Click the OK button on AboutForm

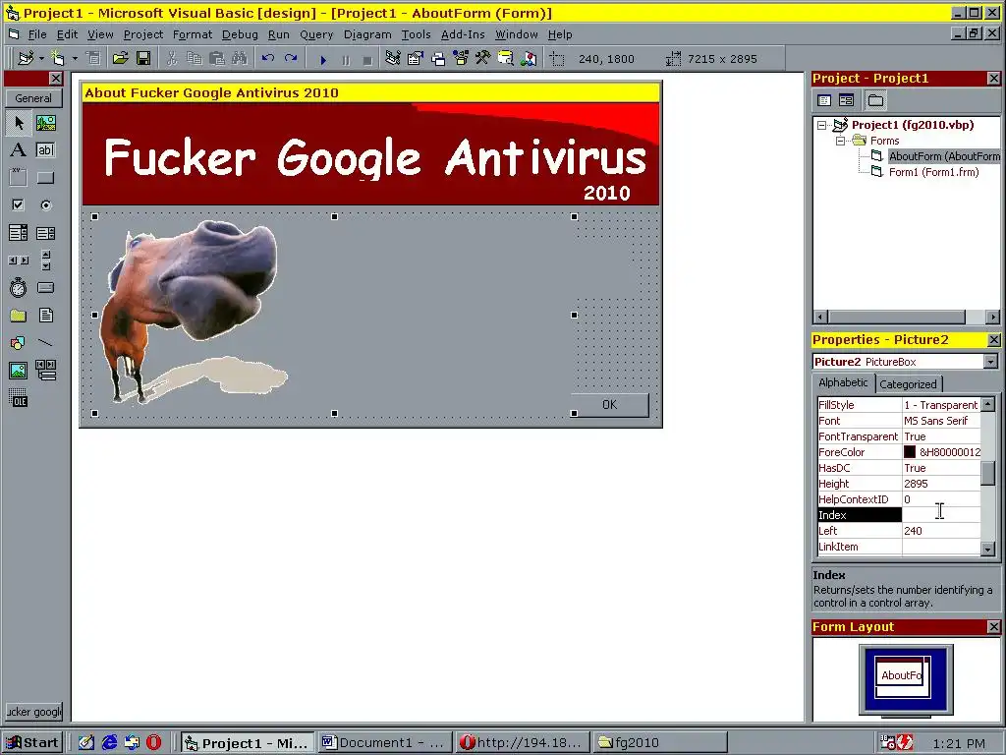click(x=609, y=404)
